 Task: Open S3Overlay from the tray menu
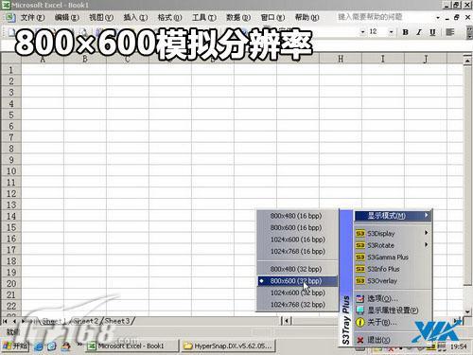[393, 281]
